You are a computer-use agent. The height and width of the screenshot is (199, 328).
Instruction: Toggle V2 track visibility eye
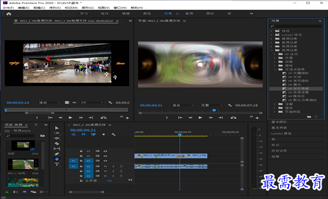pos(105,156)
